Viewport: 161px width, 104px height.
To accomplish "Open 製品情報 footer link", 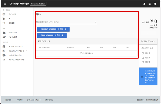I will click(x=8, y=100).
